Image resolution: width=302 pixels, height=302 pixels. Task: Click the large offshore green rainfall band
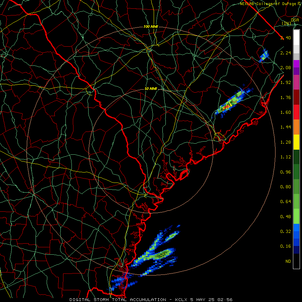coord(161,255)
